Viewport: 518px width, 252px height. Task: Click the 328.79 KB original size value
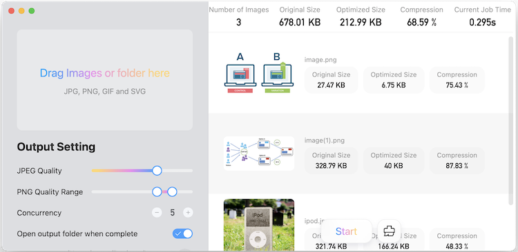tap(331, 166)
